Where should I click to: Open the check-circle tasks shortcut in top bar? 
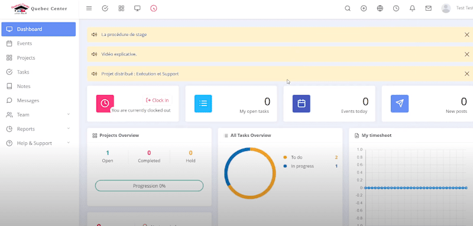coord(105,8)
